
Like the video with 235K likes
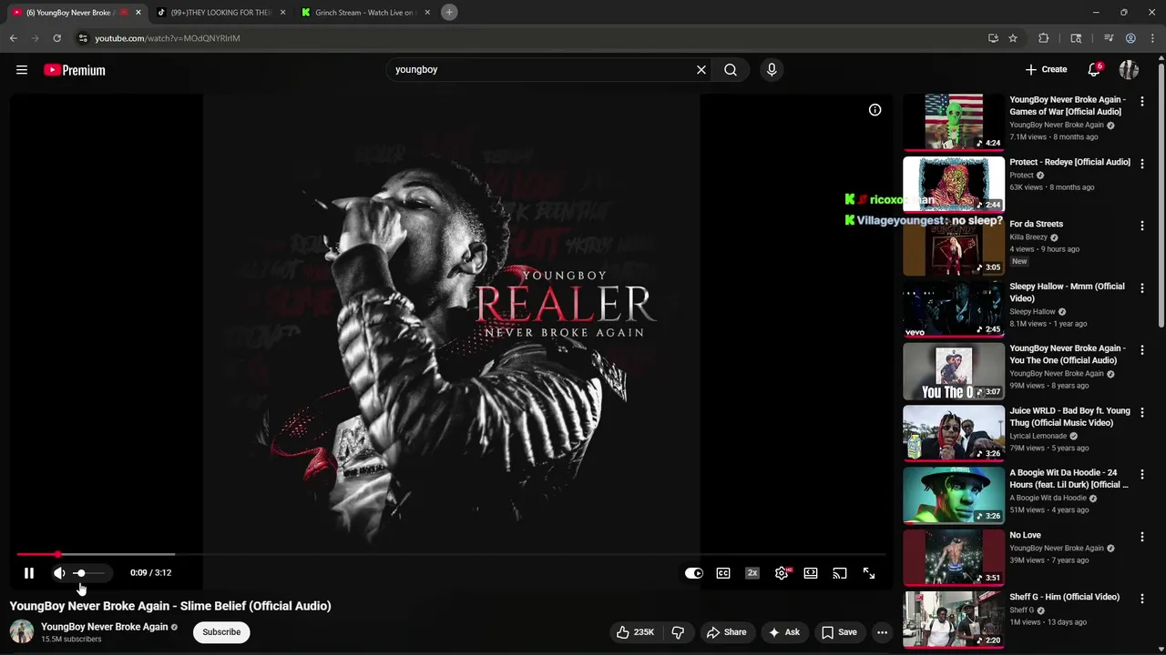click(x=635, y=632)
